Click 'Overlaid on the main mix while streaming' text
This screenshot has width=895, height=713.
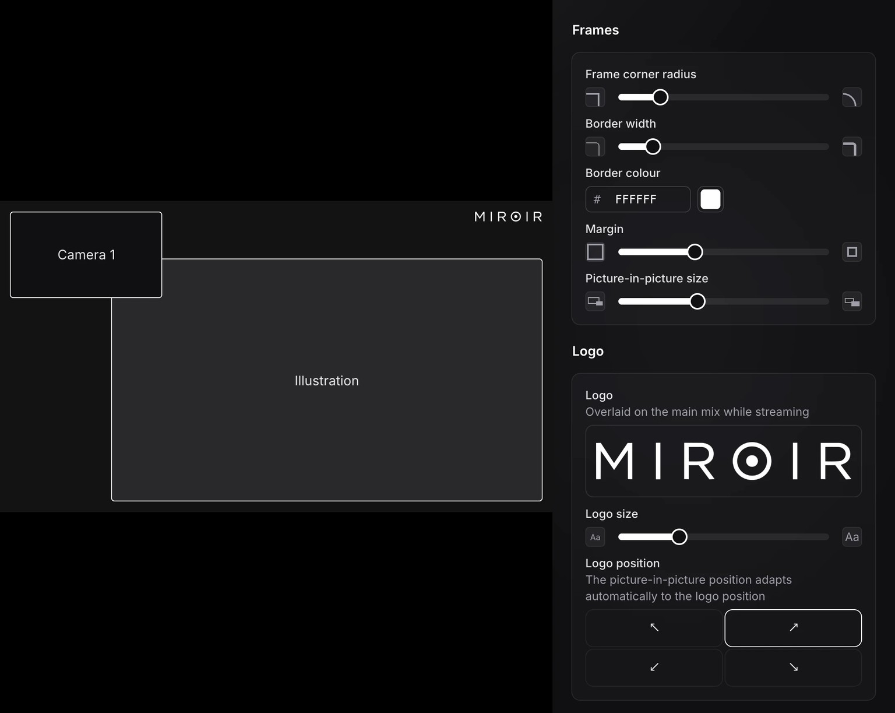click(x=697, y=412)
